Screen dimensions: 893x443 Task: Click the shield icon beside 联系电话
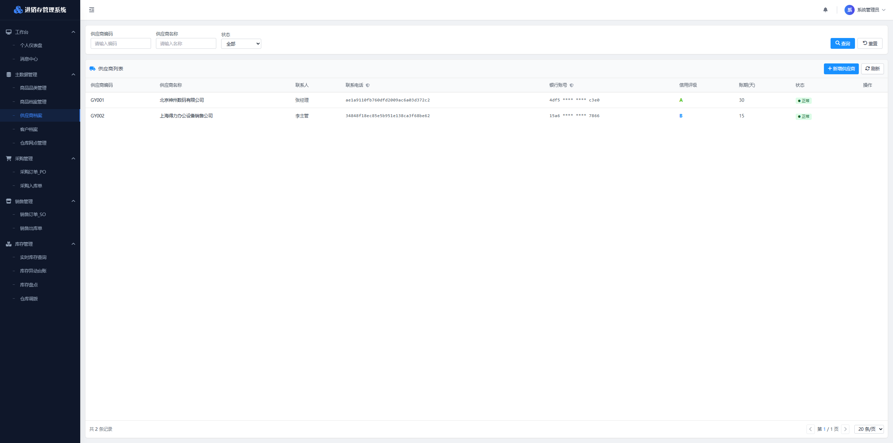click(368, 85)
